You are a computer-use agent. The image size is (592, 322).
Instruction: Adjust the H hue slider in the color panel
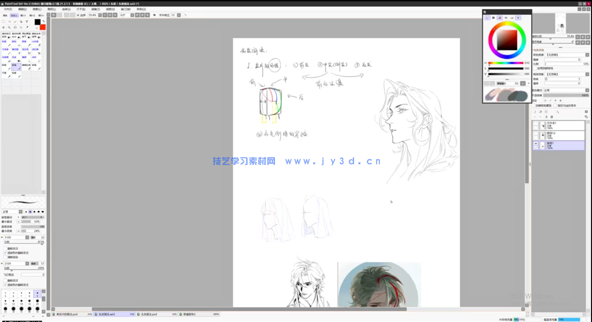click(506, 63)
